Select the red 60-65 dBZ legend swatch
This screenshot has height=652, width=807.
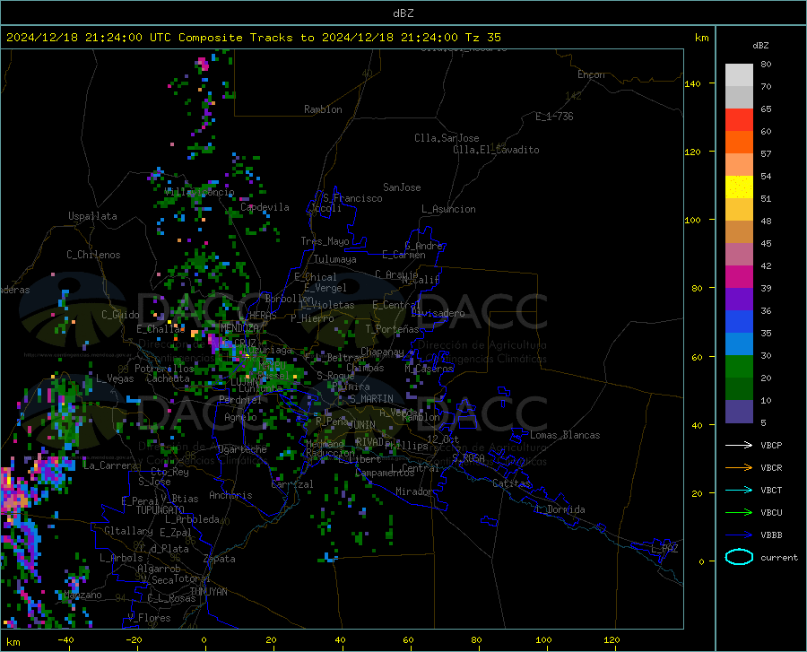pyautogui.click(x=739, y=120)
